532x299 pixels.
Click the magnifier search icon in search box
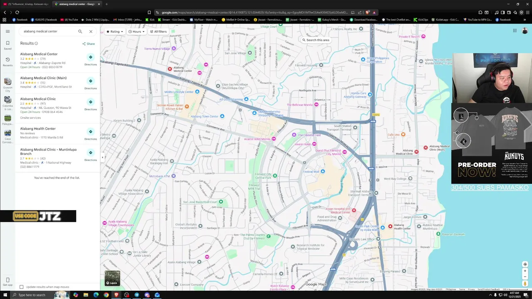(80, 32)
